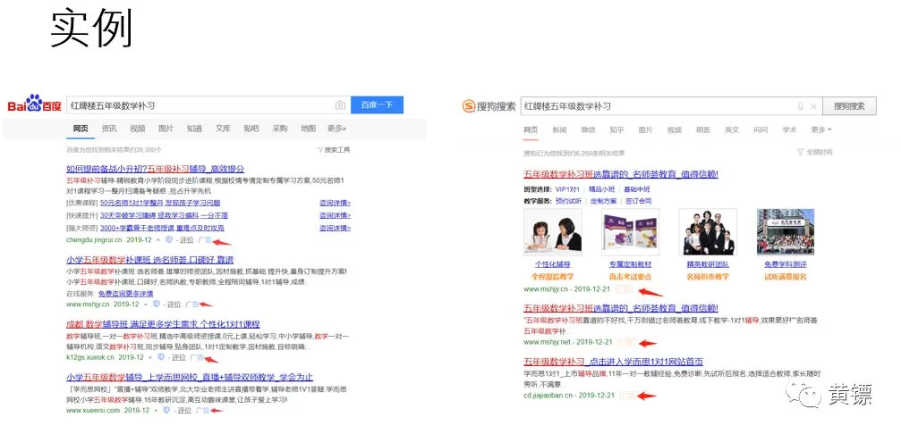The height and width of the screenshot is (434, 901).
Task: Switch to Sogou 英文 tab
Action: pyautogui.click(x=732, y=130)
